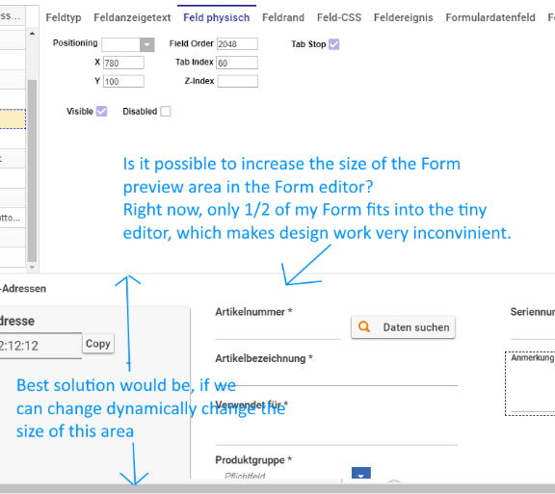Click the Z-Index input field
Screen dimensions: 555x494
tap(237, 81)
